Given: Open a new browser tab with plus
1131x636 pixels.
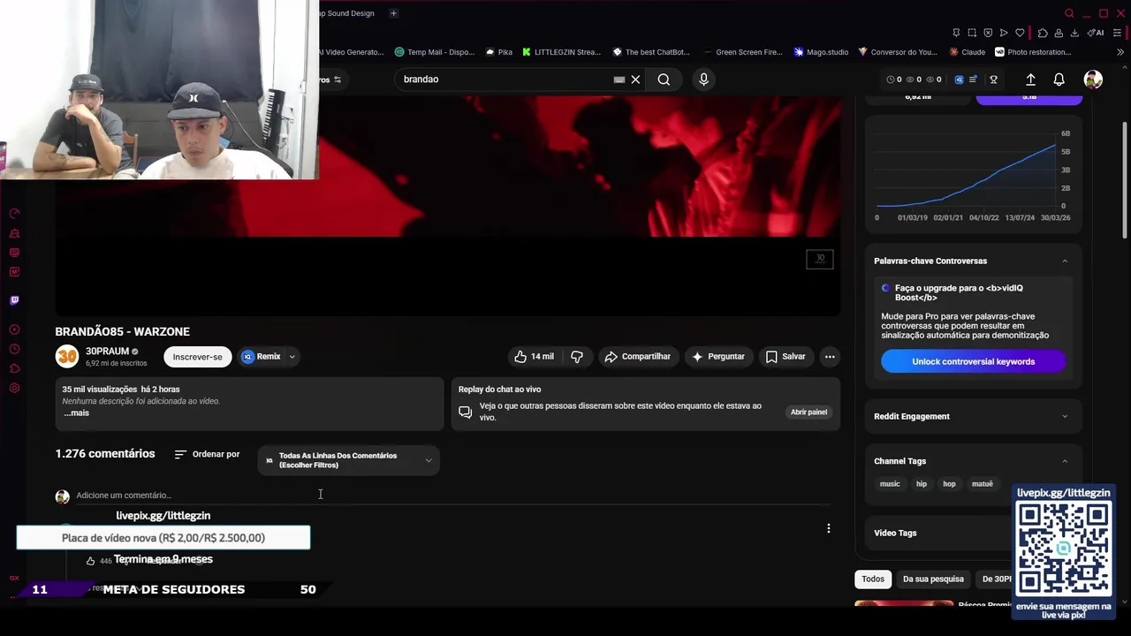Looking at the screenshot, I should [x=393, y=13].
